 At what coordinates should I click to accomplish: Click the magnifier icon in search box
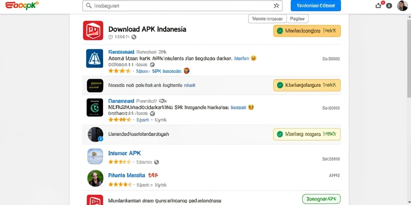tap(89, 6)
